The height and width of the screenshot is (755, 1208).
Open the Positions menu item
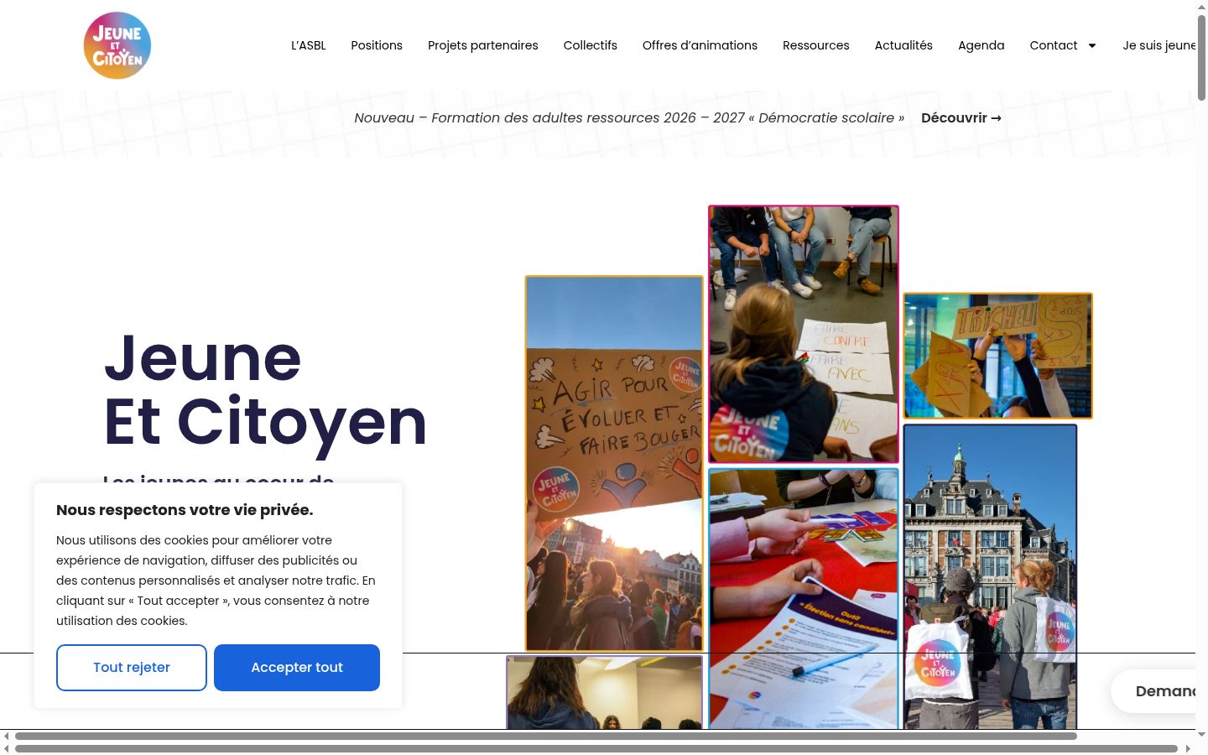pos(377,45)
